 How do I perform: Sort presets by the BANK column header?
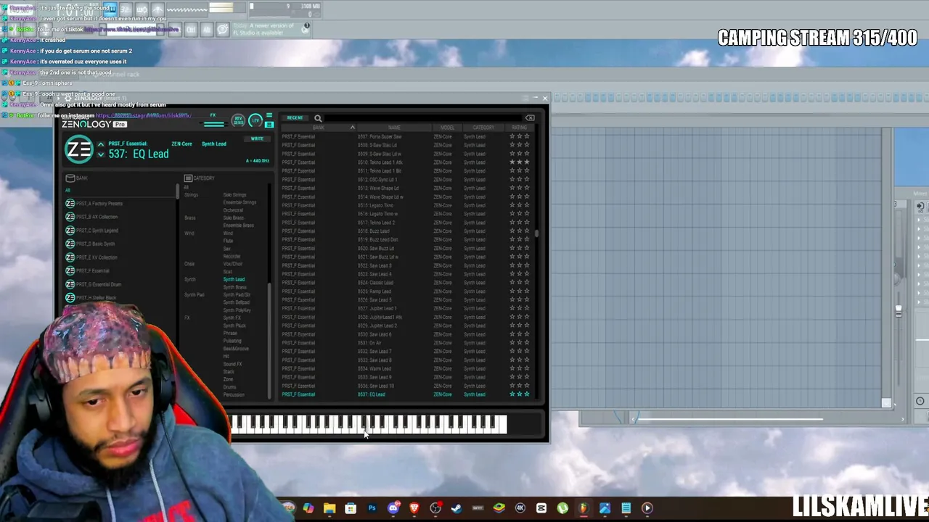pyautogui.click(x=318, y=128)
